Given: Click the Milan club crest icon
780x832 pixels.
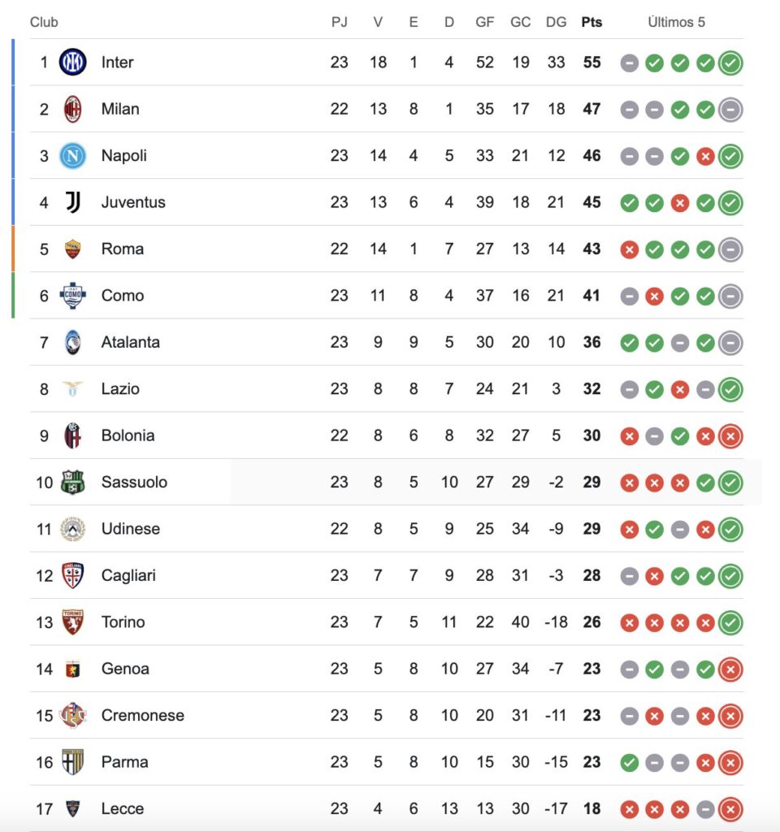Looking at the screenshot, I should point(73,109).
